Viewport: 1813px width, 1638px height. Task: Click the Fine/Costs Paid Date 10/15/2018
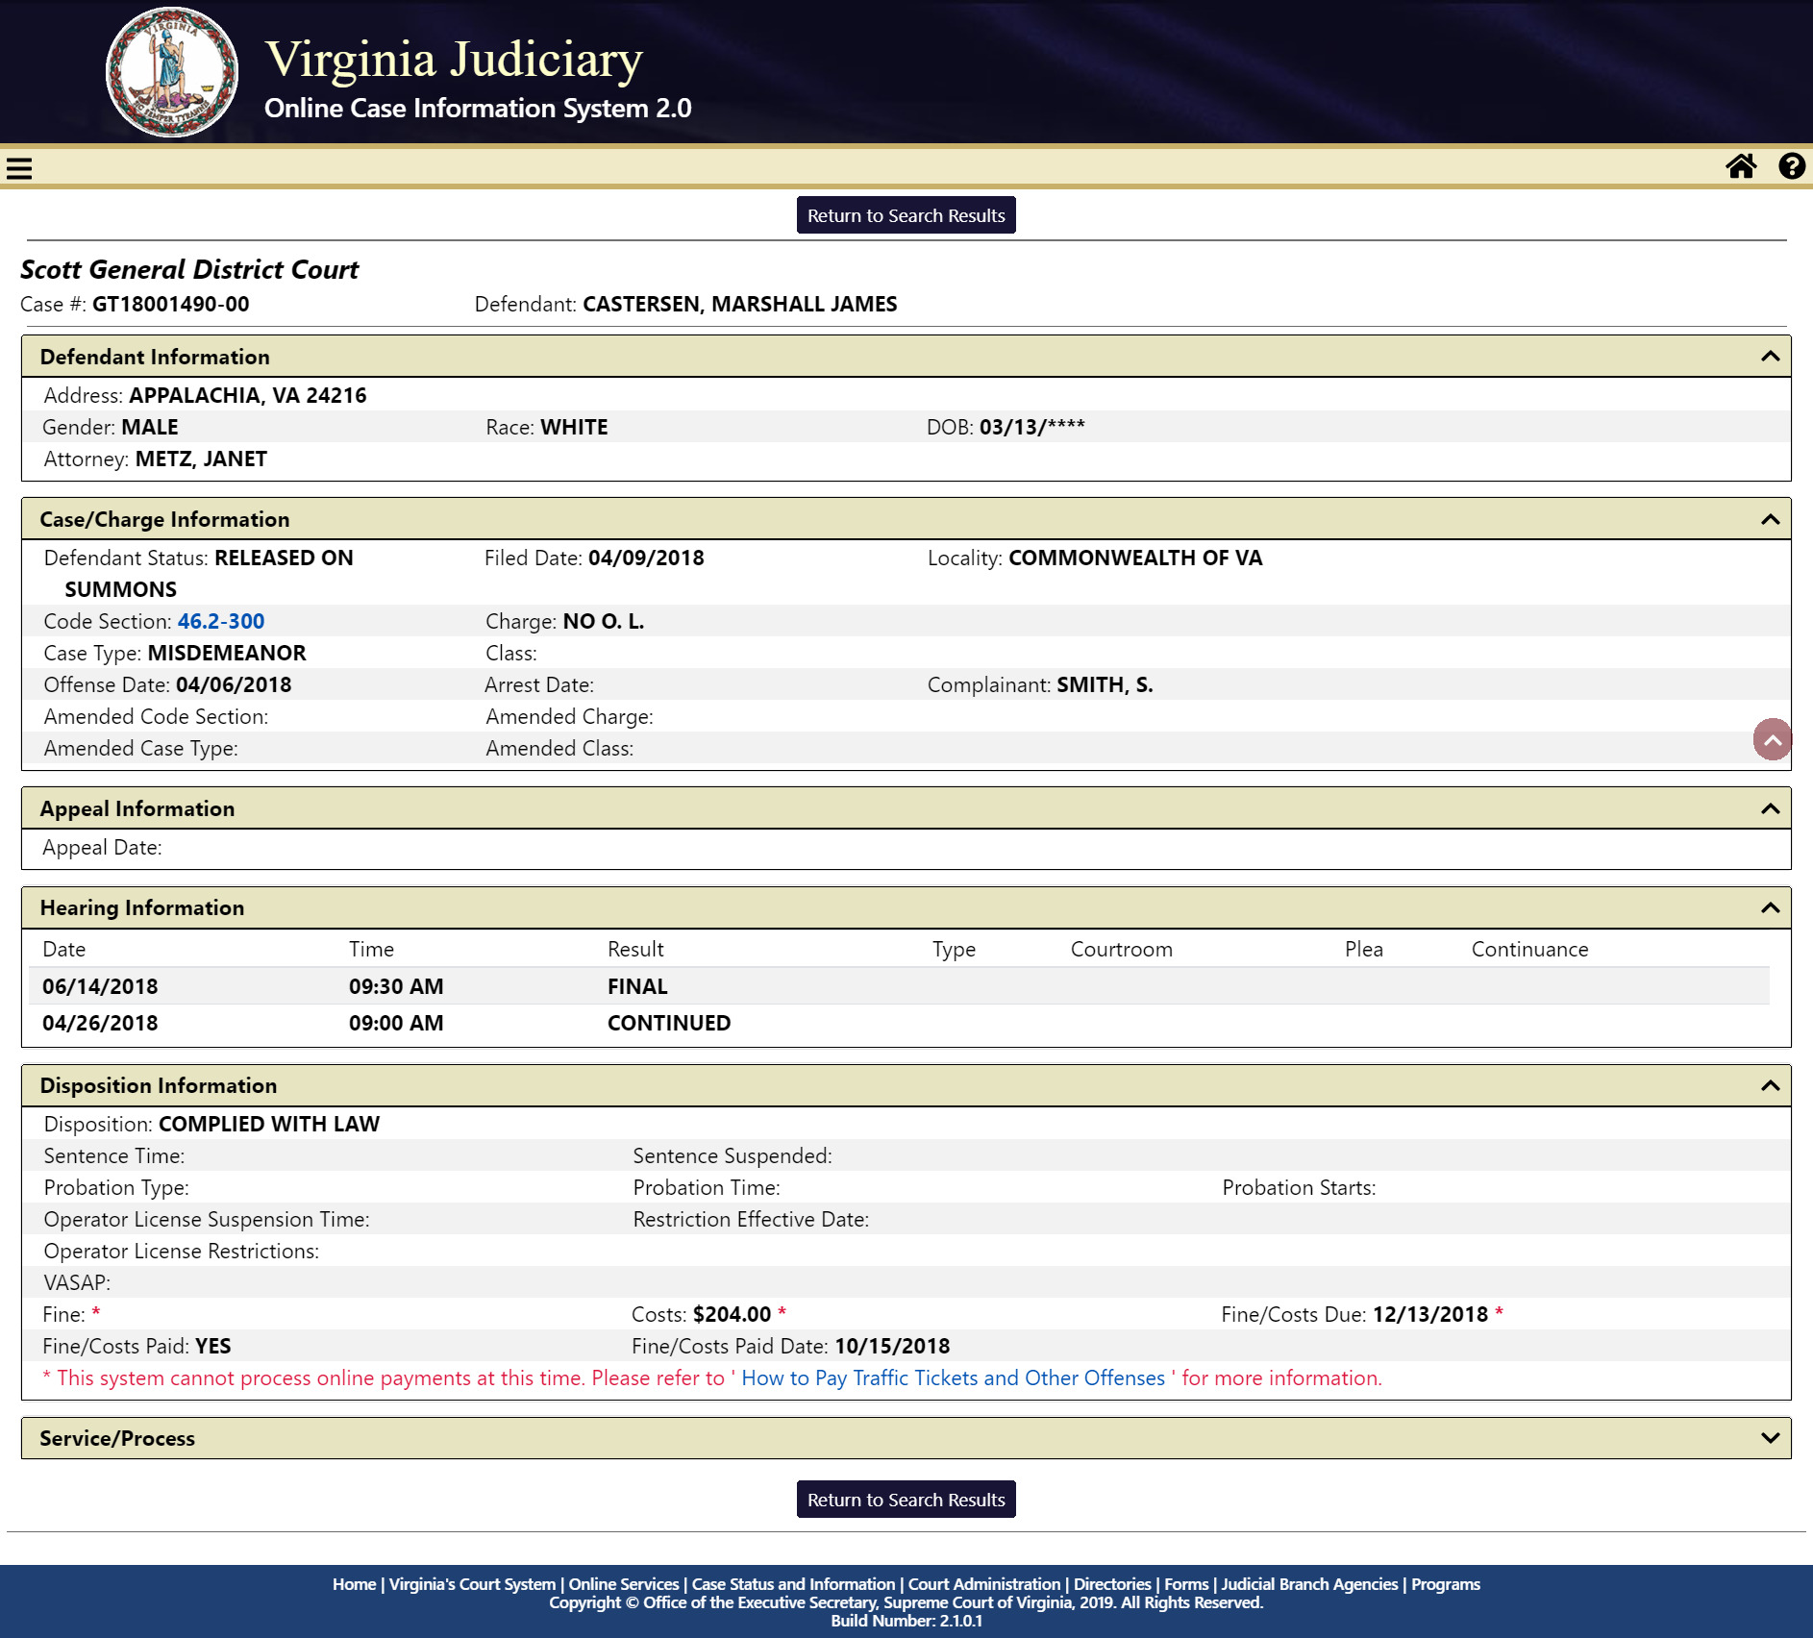coord(892,1346)
